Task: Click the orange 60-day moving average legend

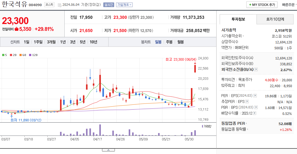Action: click(23, 55)
